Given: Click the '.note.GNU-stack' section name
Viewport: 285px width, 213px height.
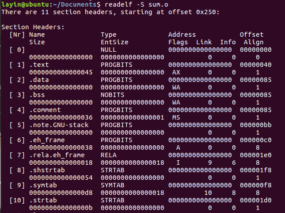Looking at the screenshot, I should 59,125.
